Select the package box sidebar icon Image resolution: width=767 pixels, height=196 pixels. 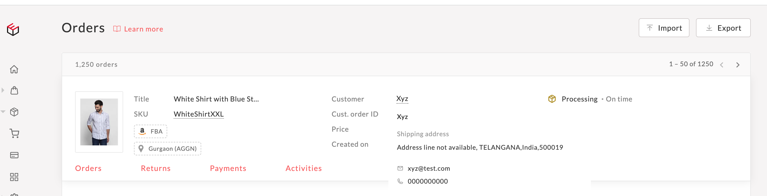14,112
